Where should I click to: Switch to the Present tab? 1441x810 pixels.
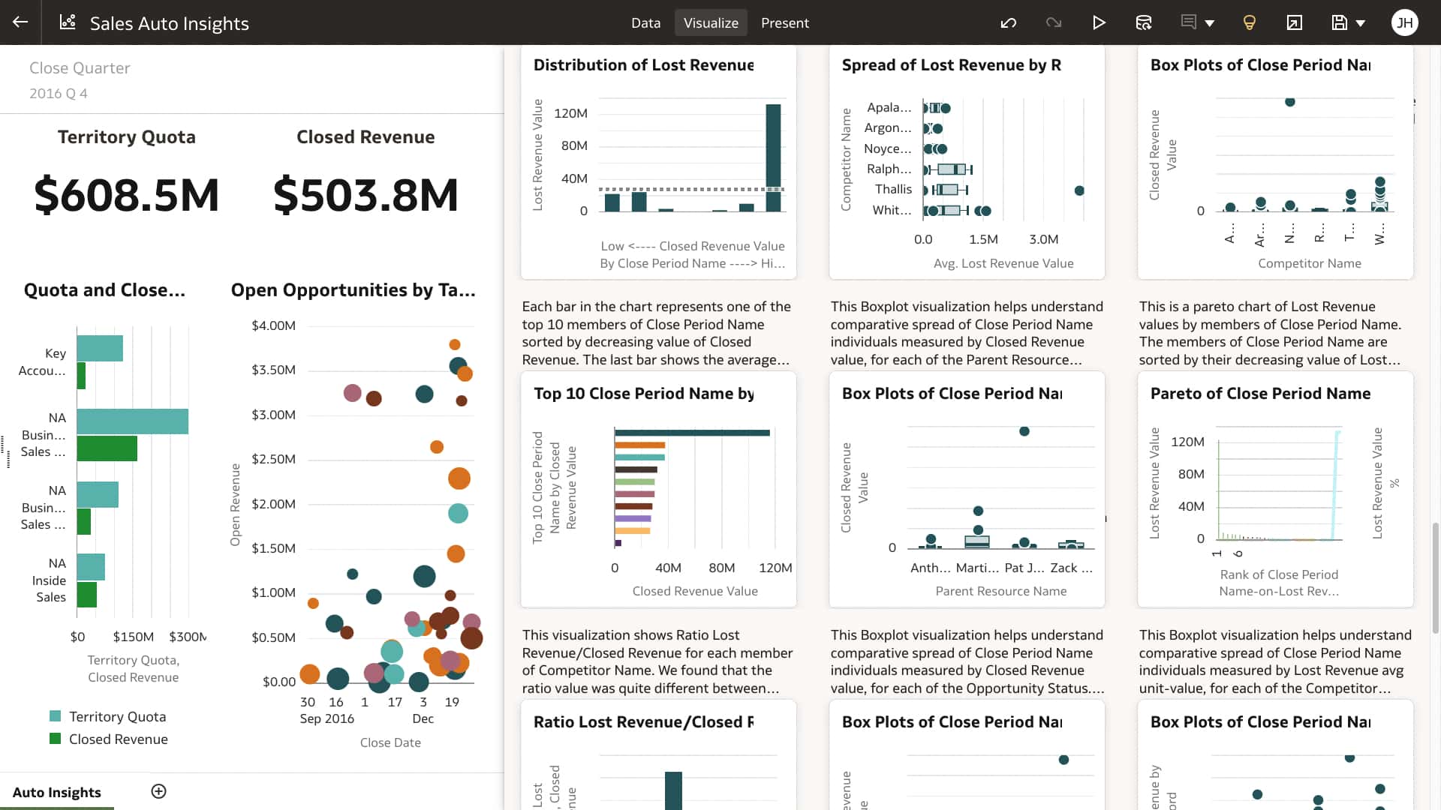pyautogui.click(x=785, y=22)
